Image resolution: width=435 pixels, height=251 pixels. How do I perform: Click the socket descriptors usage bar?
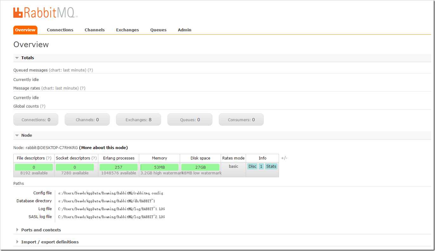75,167
